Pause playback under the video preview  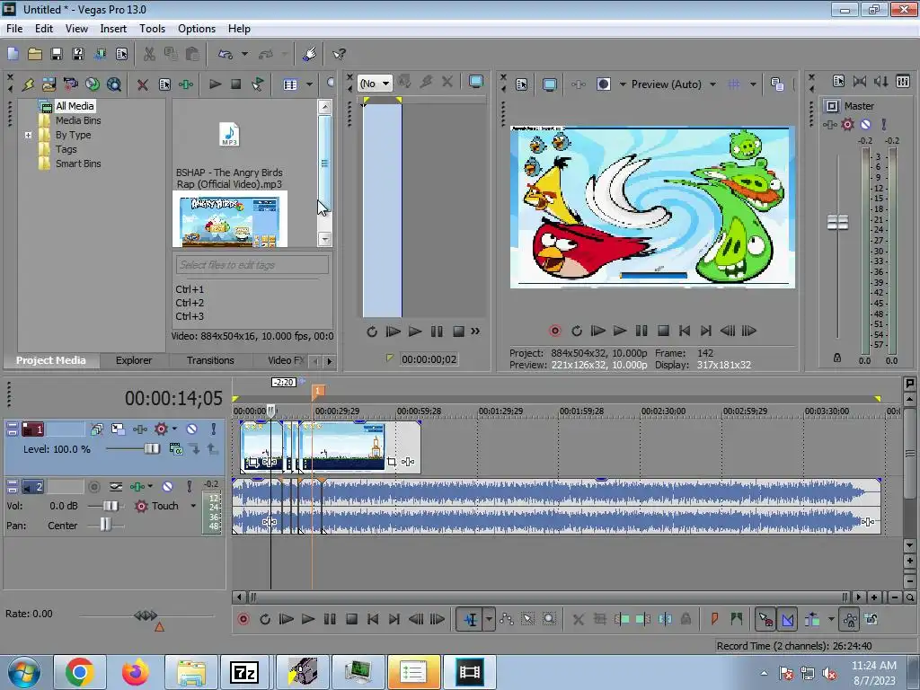point(641,331)
